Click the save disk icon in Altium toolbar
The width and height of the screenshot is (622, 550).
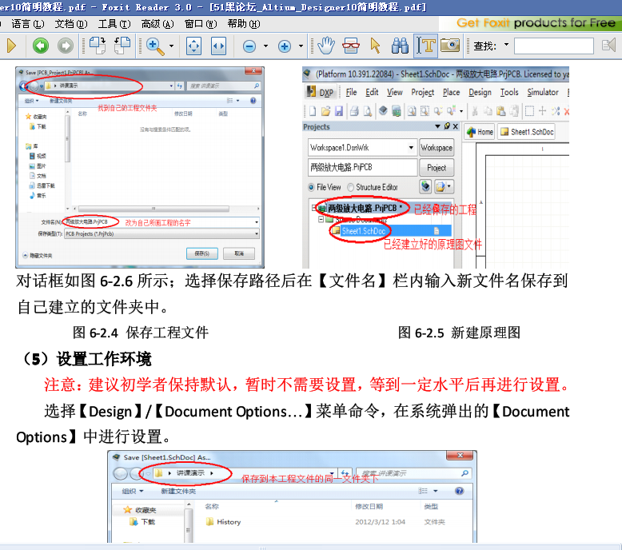tap(338, 111)
